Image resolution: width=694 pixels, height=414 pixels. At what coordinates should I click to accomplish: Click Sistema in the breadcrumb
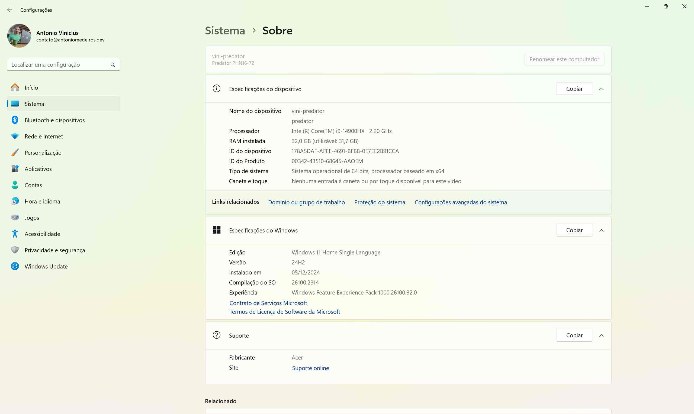point(225,30)
